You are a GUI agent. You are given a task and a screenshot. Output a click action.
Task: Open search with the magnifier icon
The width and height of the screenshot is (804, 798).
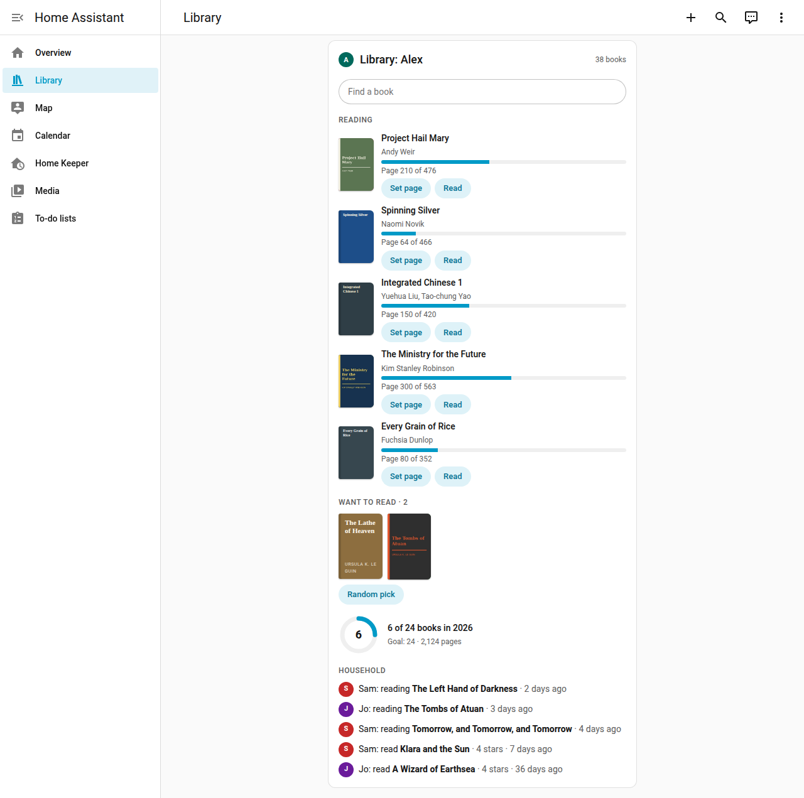(x=721, y=18)
